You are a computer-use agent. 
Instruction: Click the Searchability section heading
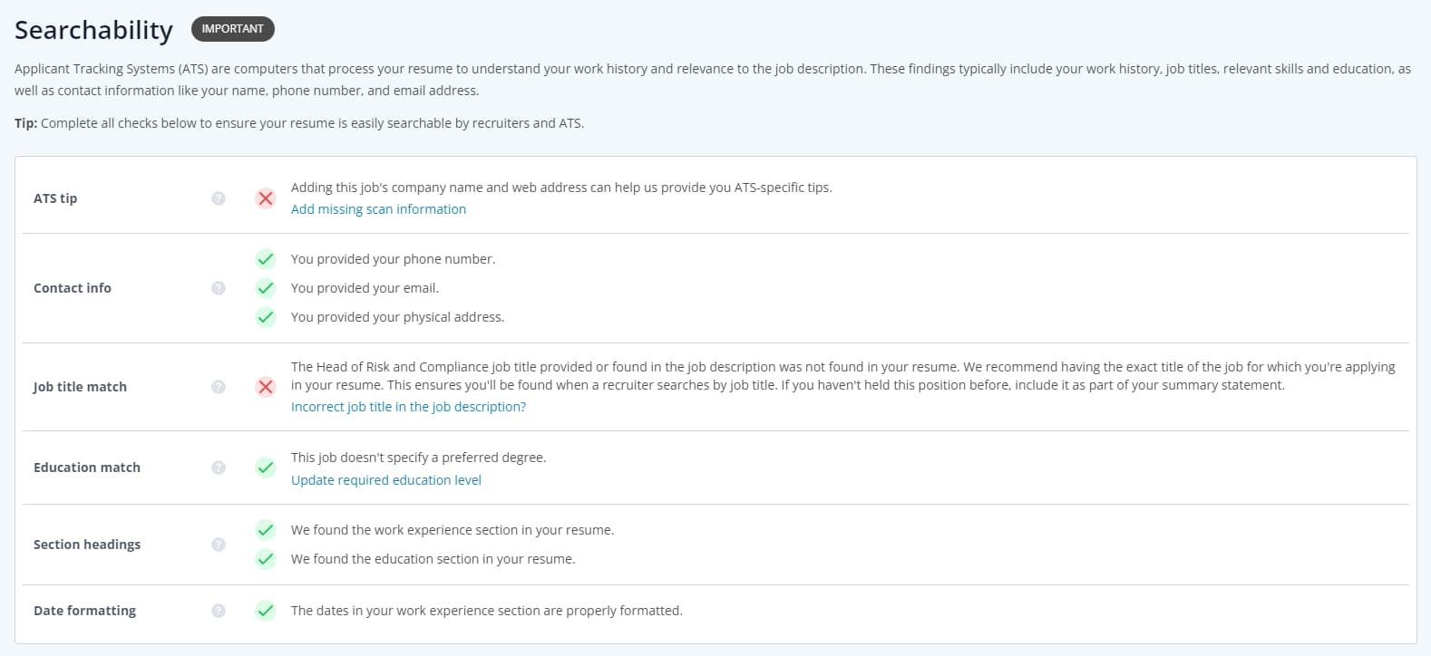click(x=93, y=30)
